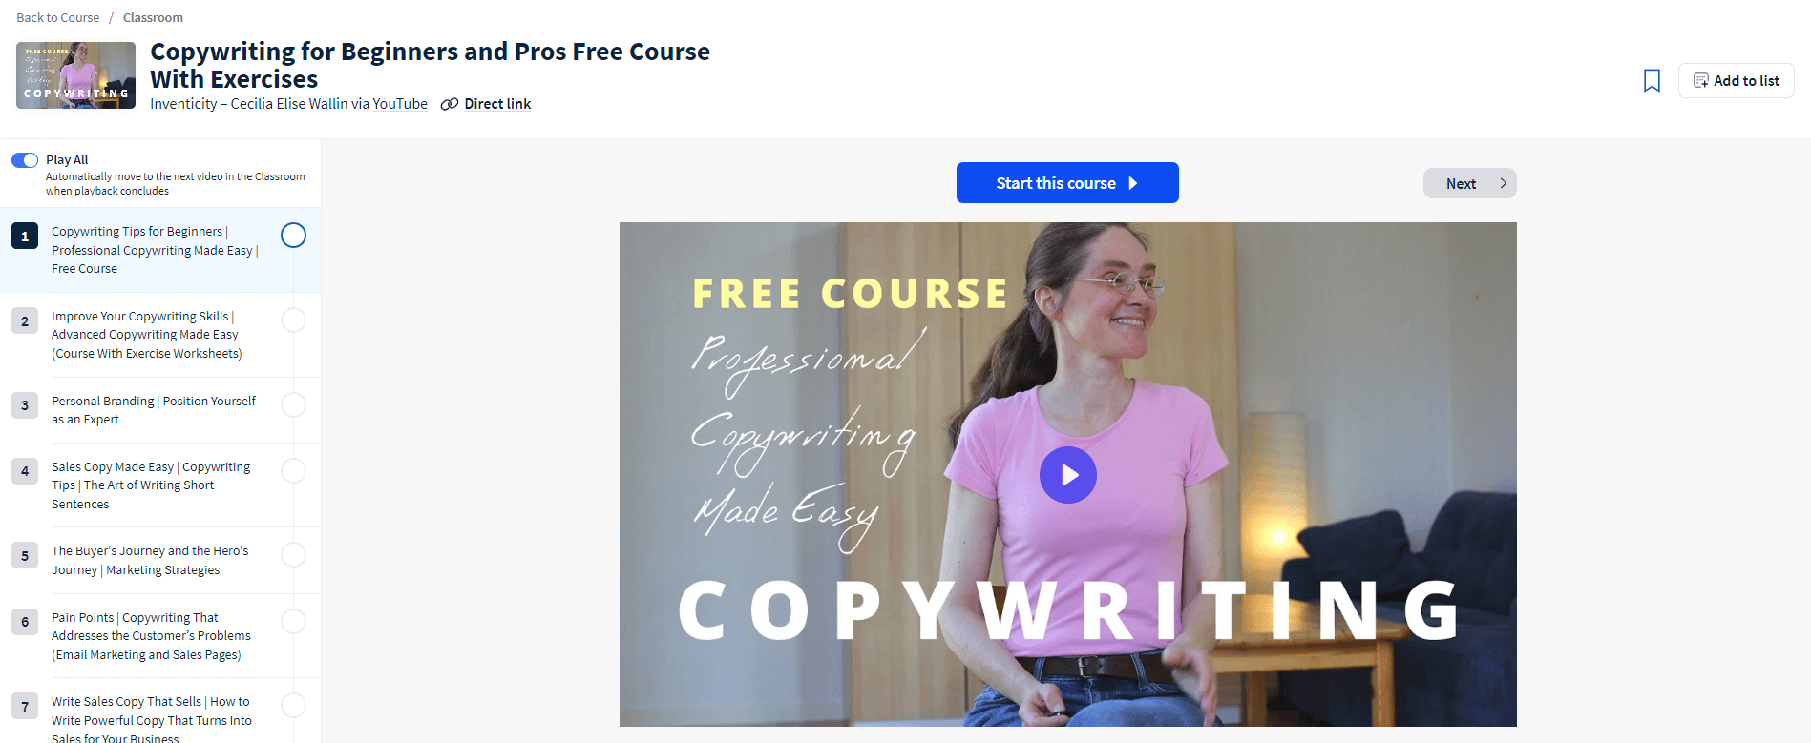Go to next video using Next chevron
This screenshot has width=1811, height=743.
(x=1503, y=183)
